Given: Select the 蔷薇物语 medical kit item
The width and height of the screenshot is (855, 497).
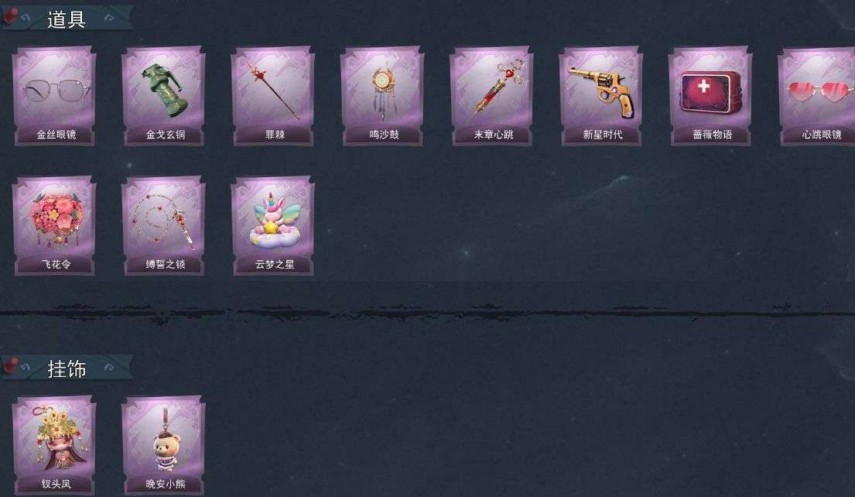Looking at the screenshot, I should (x=710, y=96).
